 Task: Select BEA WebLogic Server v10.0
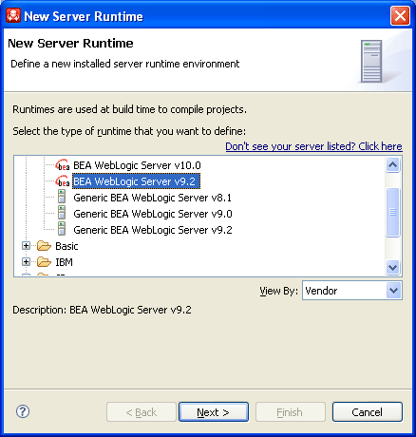click(x=137, y=165)
